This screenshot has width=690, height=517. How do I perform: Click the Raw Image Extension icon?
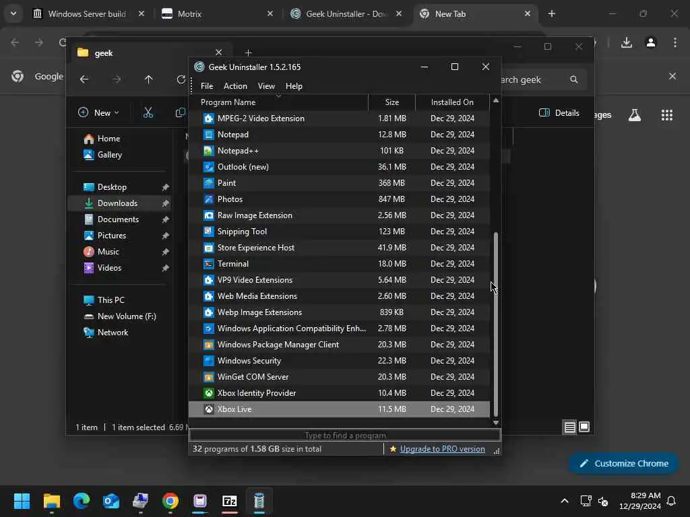(x=209, y=215)
